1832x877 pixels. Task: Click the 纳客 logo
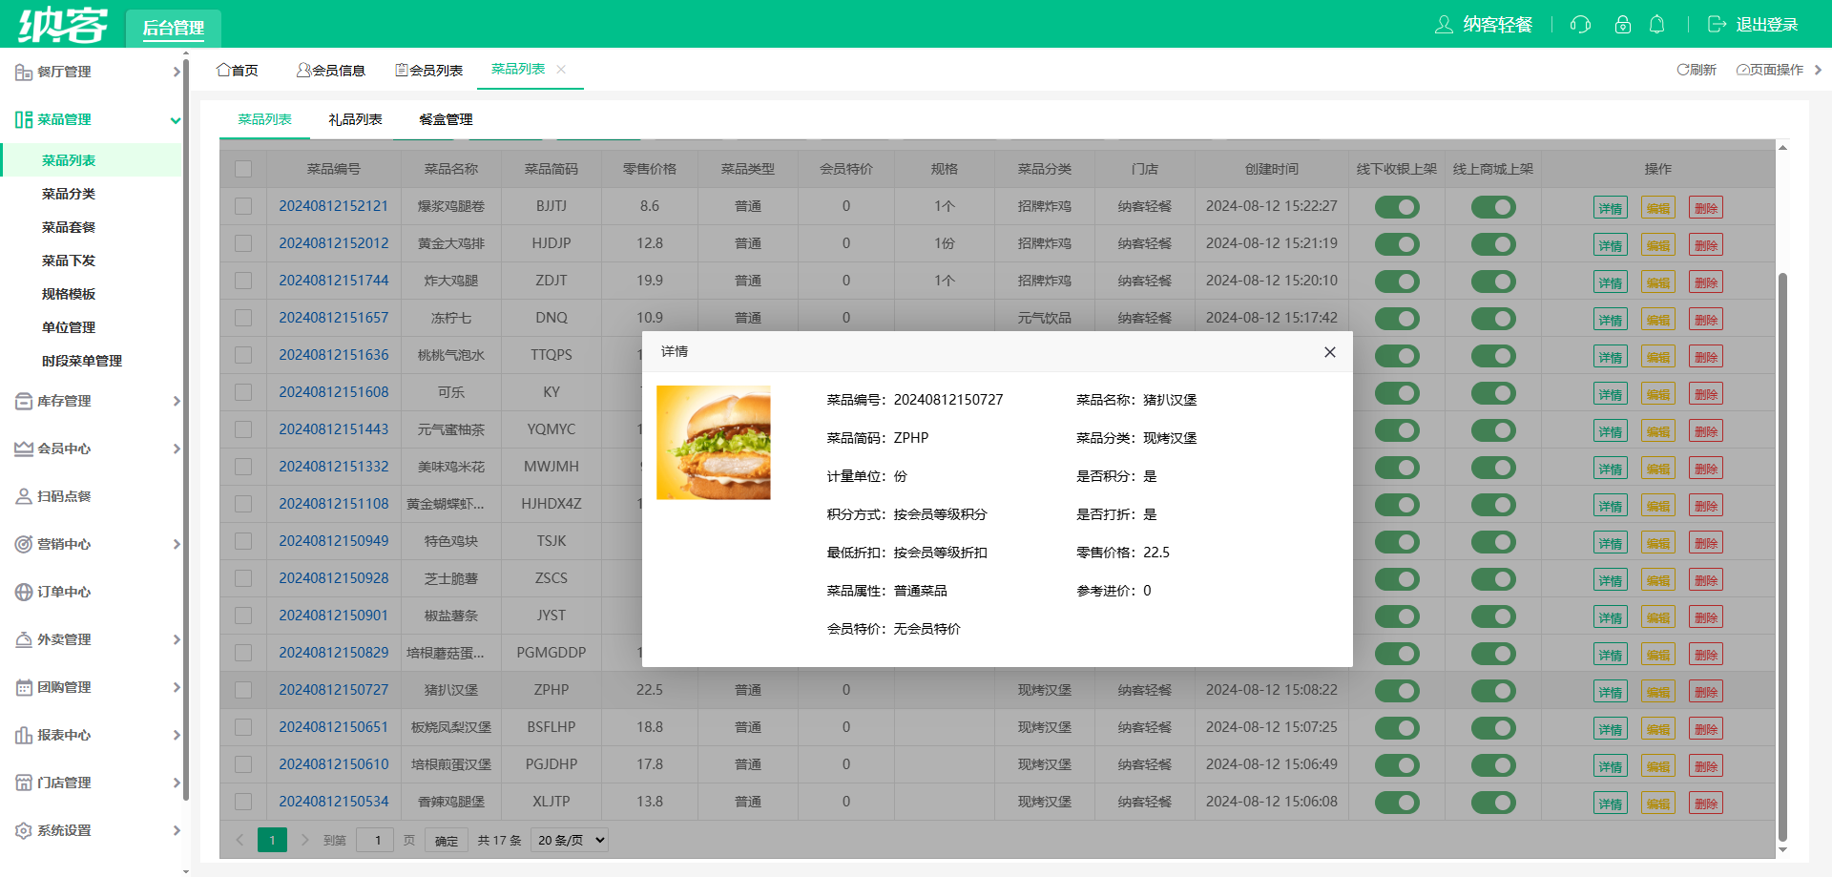[63, 24]
